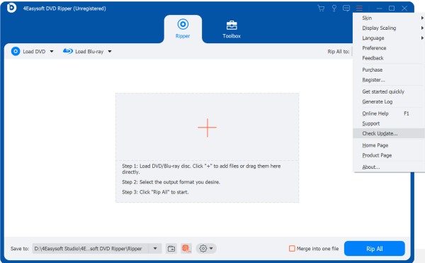Enable Merge into one file checkbox

(x=292, y=248)
